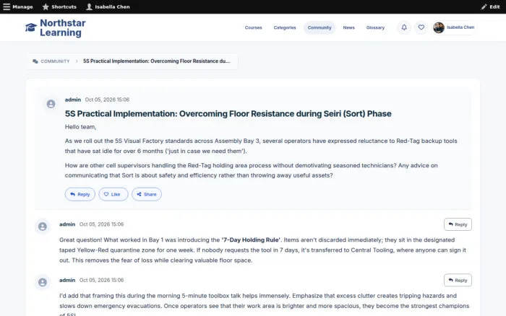The image size is (506, 316).
Task: Click 'Hello team,' greeting text
Action: (81, 127)
